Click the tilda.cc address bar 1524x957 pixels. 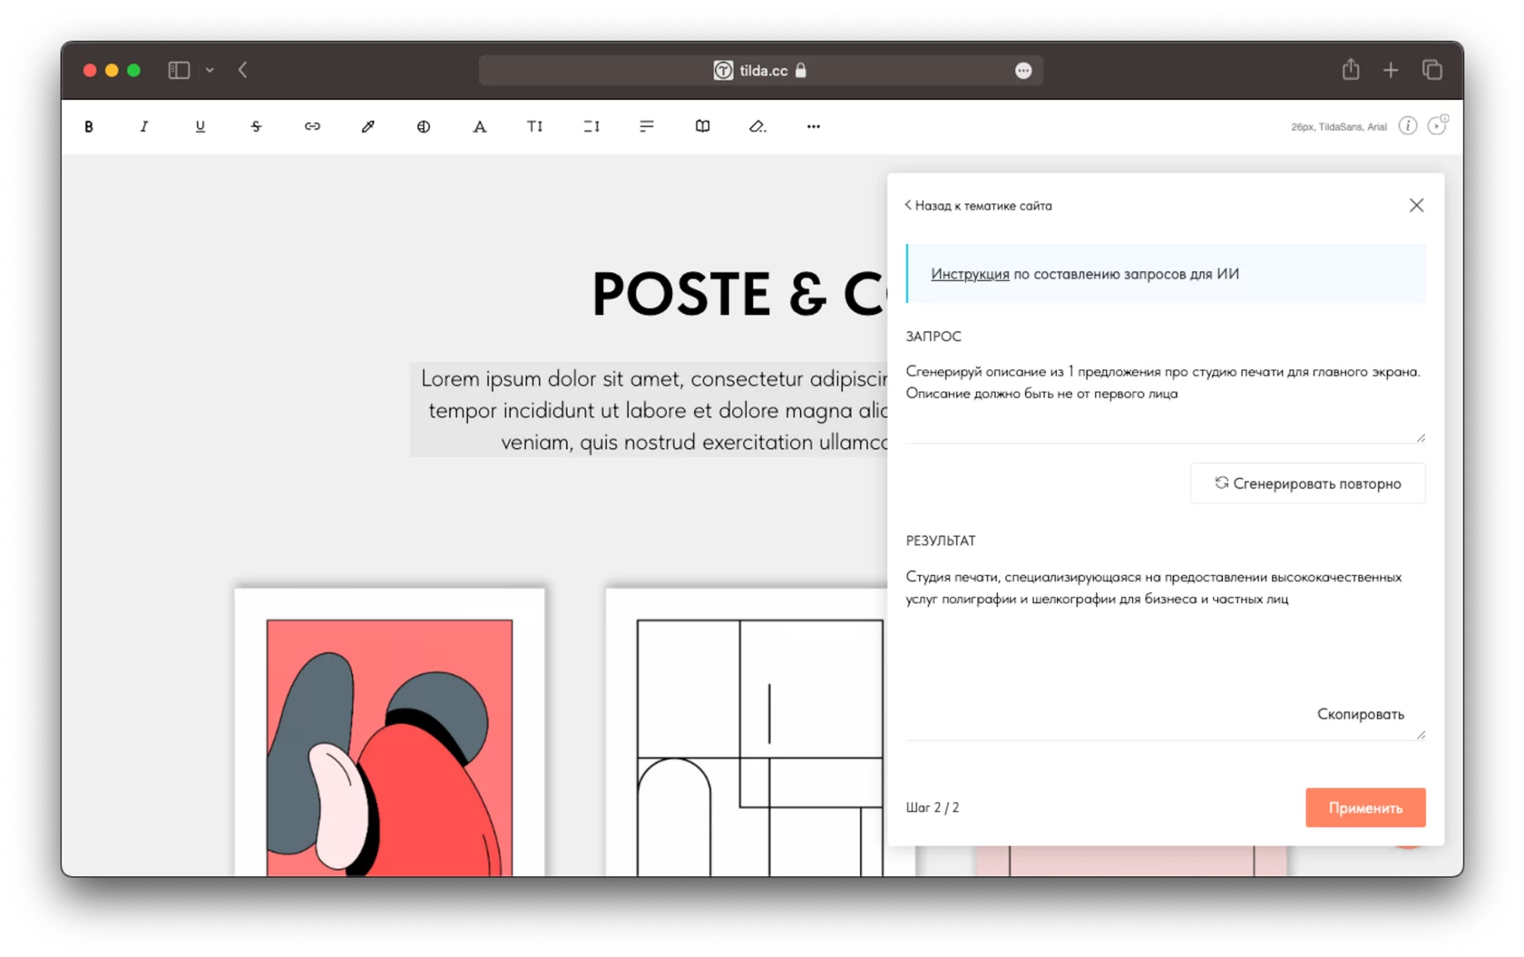click(760, 71)
